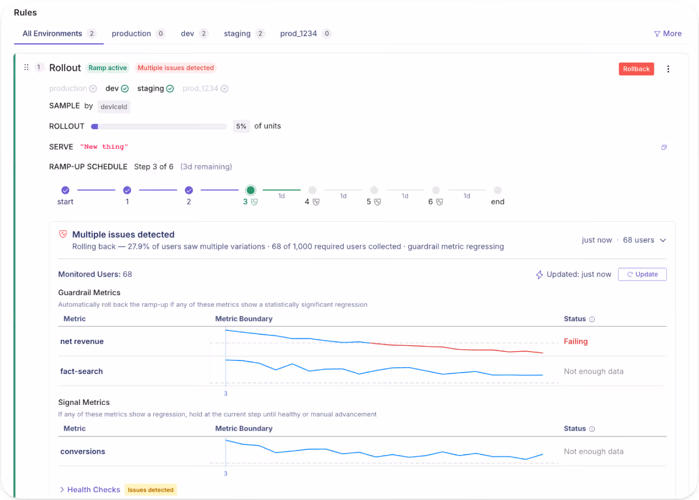The height and width of the screenshot is (500, 699).
Task: Click the (3d remaining) text
Action: (206, 166)
